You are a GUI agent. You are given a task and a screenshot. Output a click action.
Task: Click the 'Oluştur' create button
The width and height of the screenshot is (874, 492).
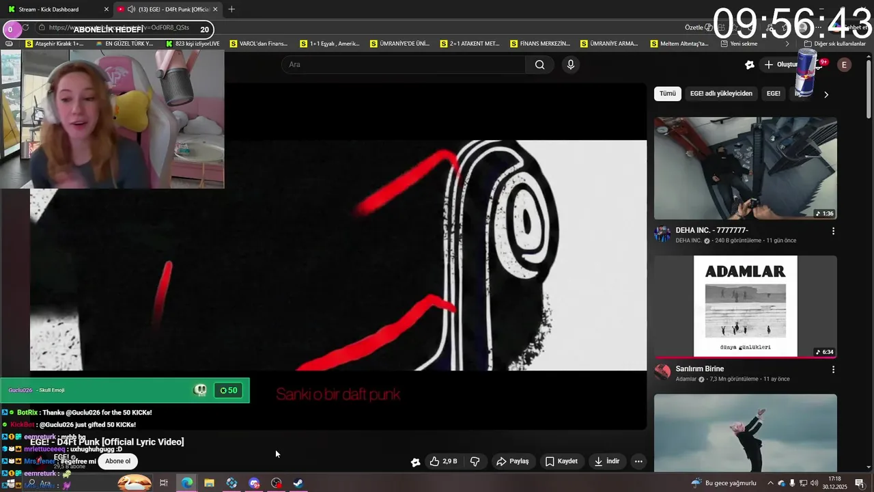click(780, 64)
